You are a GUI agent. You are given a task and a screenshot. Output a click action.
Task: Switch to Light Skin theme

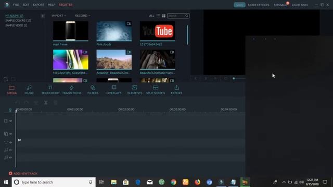click(300, 5)
